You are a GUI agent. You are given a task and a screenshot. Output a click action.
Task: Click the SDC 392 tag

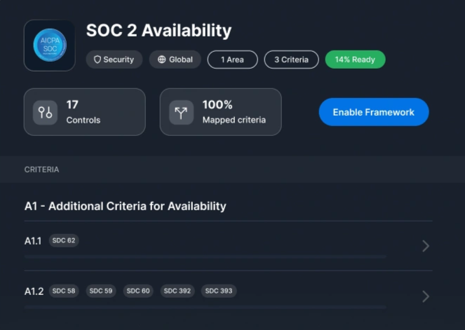(177, 291)
